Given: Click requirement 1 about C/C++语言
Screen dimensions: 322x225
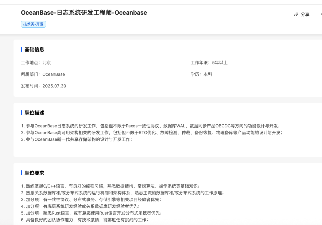Looking at the screenshot, I should (x=110, y=186).
